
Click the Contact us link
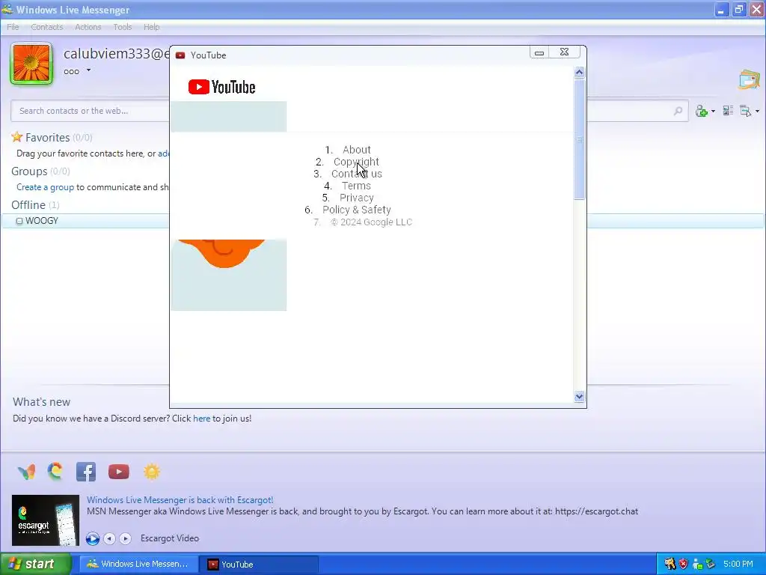tap(357, 174)
